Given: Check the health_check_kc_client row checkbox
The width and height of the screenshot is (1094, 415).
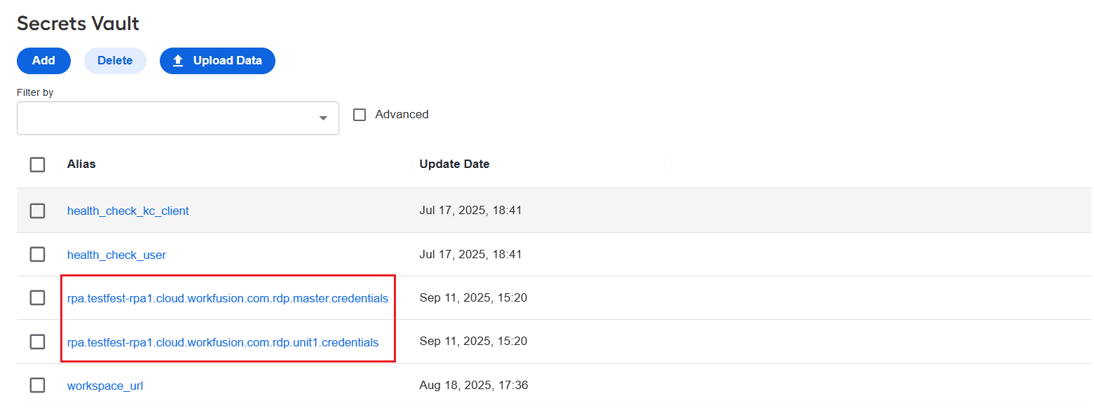Looking at the screenshot, I should (x=38, y=211).
